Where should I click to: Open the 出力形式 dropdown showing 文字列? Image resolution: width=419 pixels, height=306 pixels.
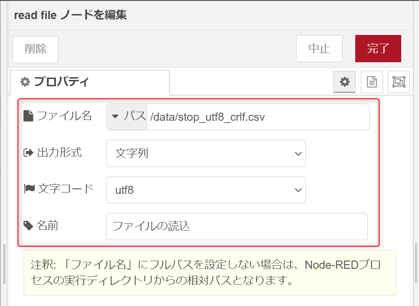click(x=206, y=153)
